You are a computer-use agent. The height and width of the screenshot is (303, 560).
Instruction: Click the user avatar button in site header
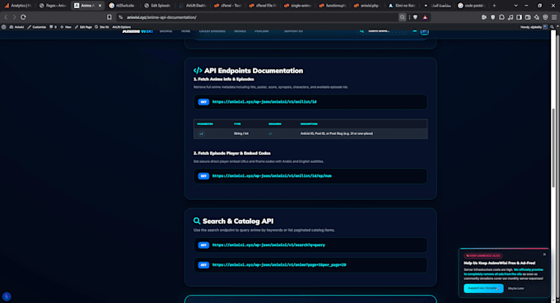coord(424,31)
